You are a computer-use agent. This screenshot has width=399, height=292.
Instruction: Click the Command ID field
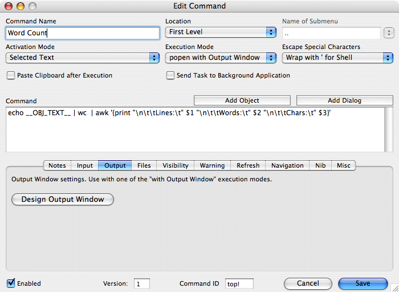(239, 283)
